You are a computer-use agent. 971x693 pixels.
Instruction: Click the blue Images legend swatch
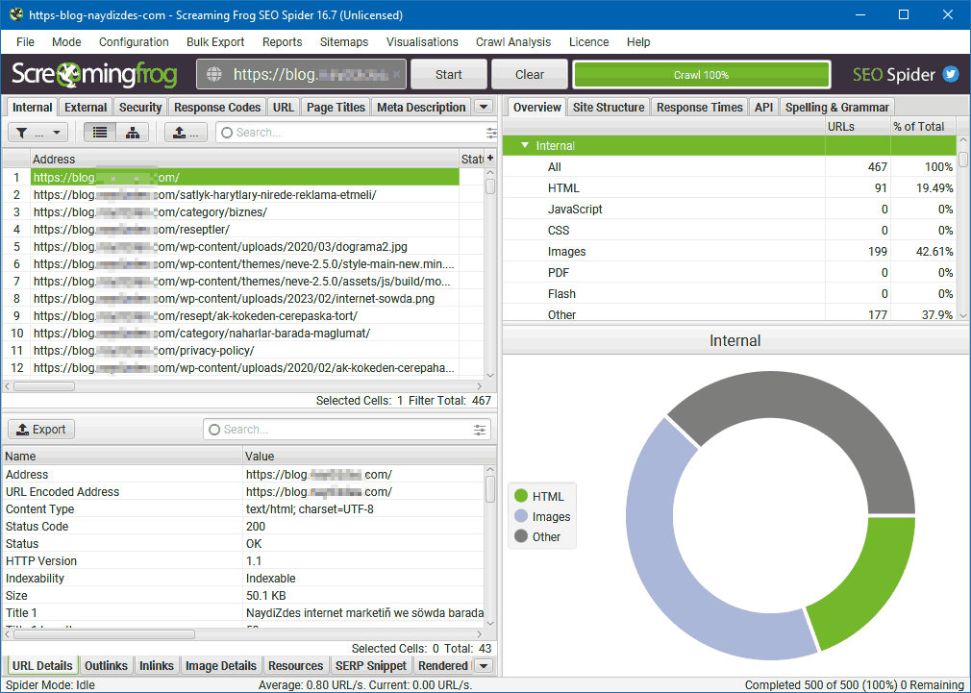tap(521, 516)
